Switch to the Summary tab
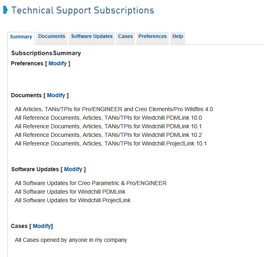The height and width of the screenshot is (257, 264). pos(21,37)
